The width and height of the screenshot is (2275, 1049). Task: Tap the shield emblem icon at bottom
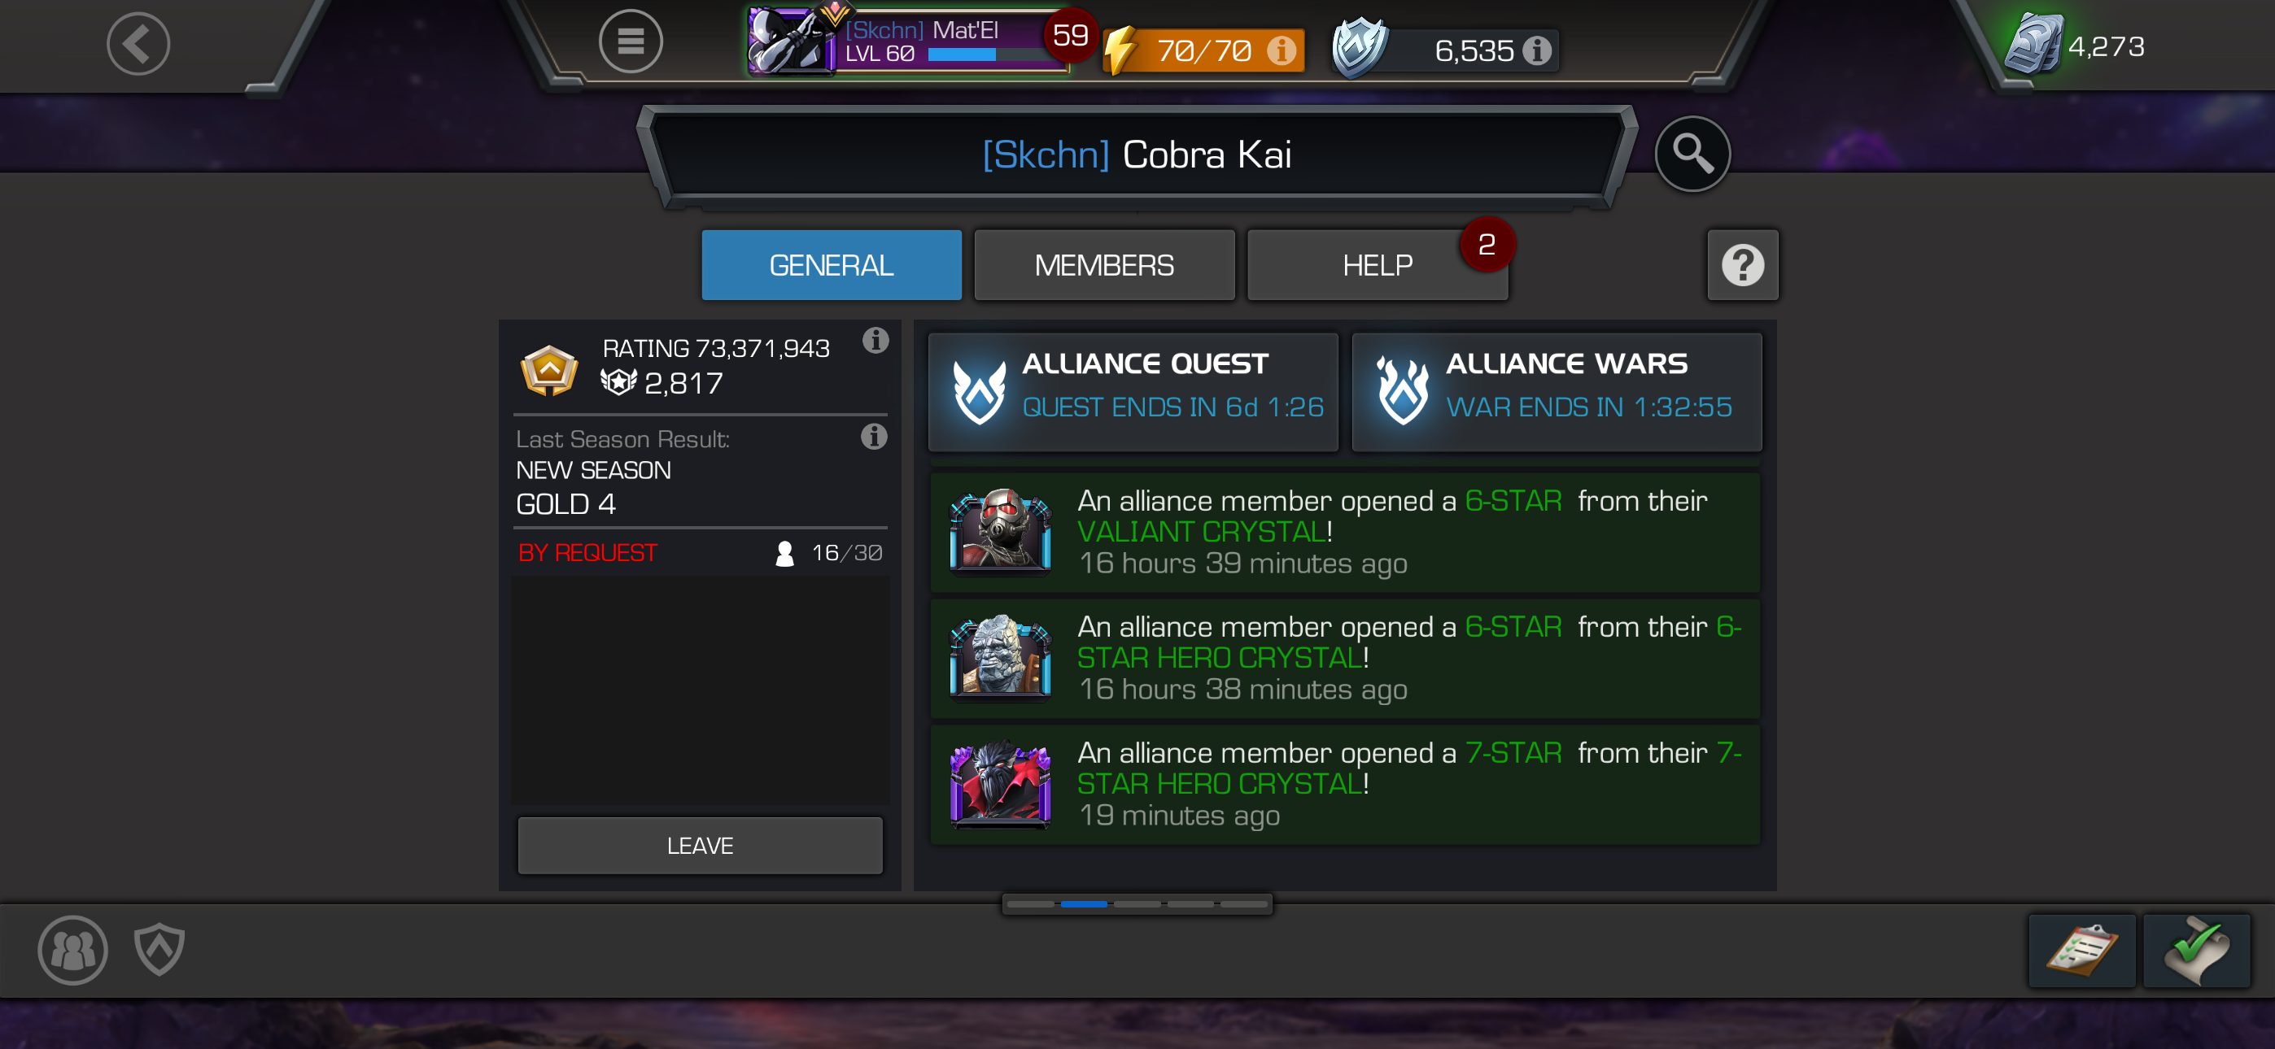click(159, 949)
